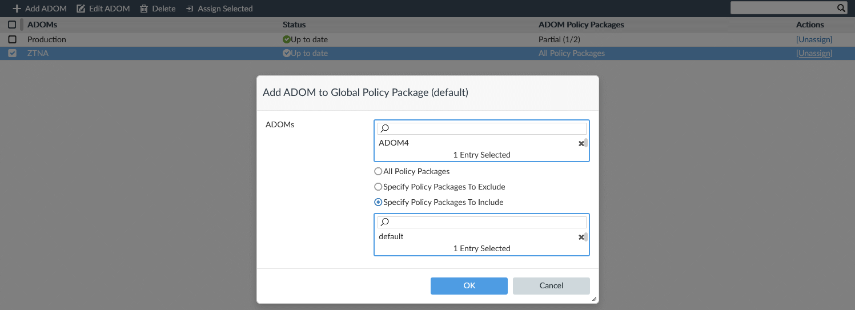Click the Actions column header

pyautogui.click(x=810, y=25)
